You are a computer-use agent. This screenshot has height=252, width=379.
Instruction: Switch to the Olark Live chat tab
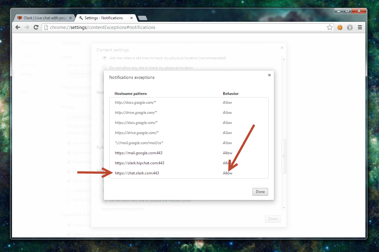[x=44, y=18]
